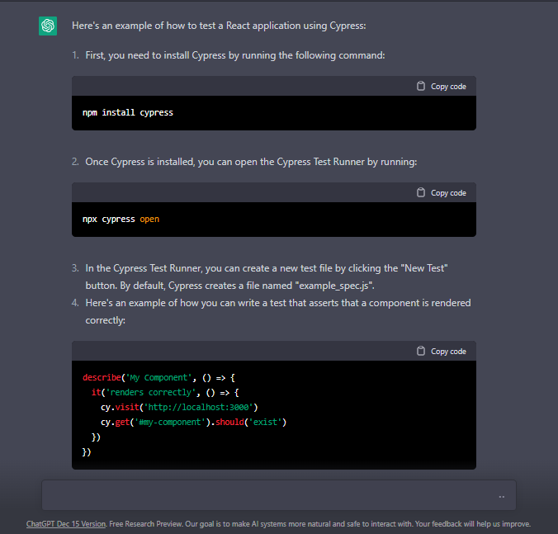Viewport: 558px width, 534px height.
Task: Click the ChatGPT logo avatar icon
Action: coord(48,26)
